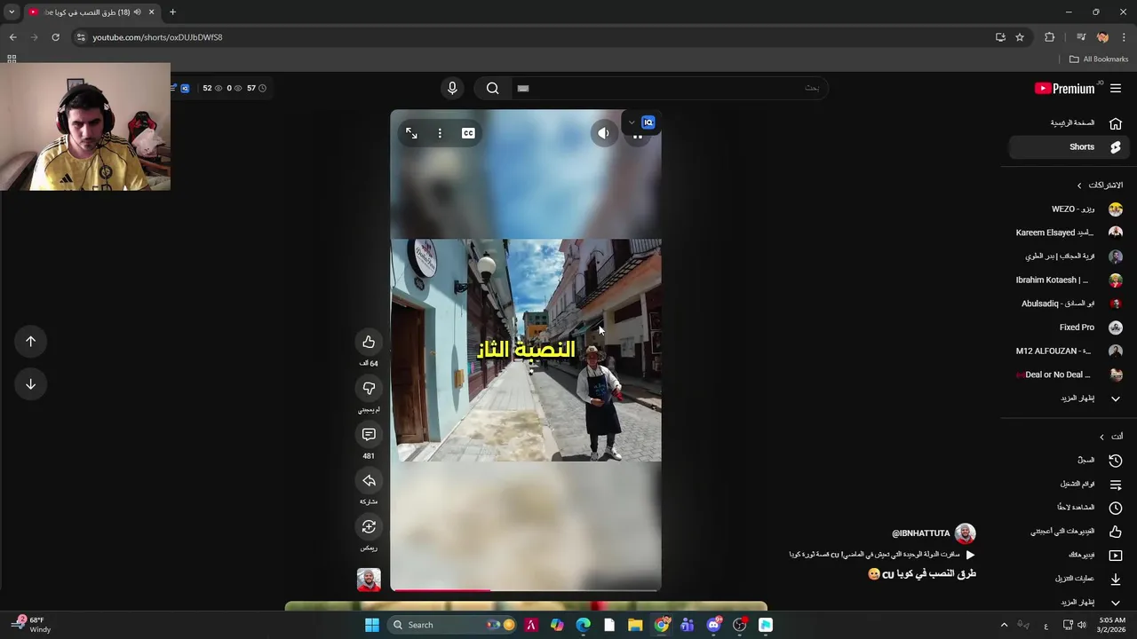This screenshot has width=1137, height=639.
Task: Expand the You section header
Action: point(1111,437)
